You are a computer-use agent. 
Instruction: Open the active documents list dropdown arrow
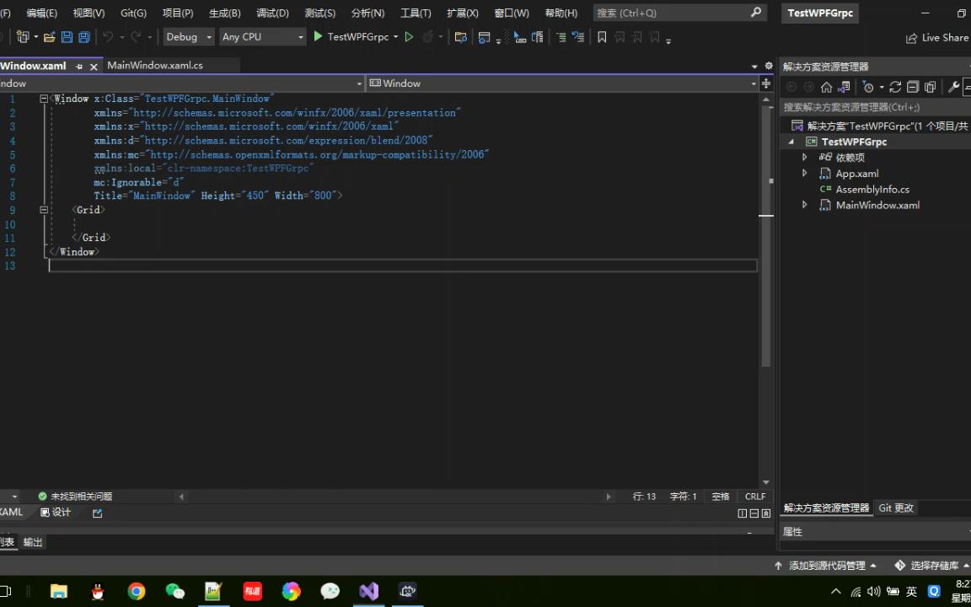754,67
